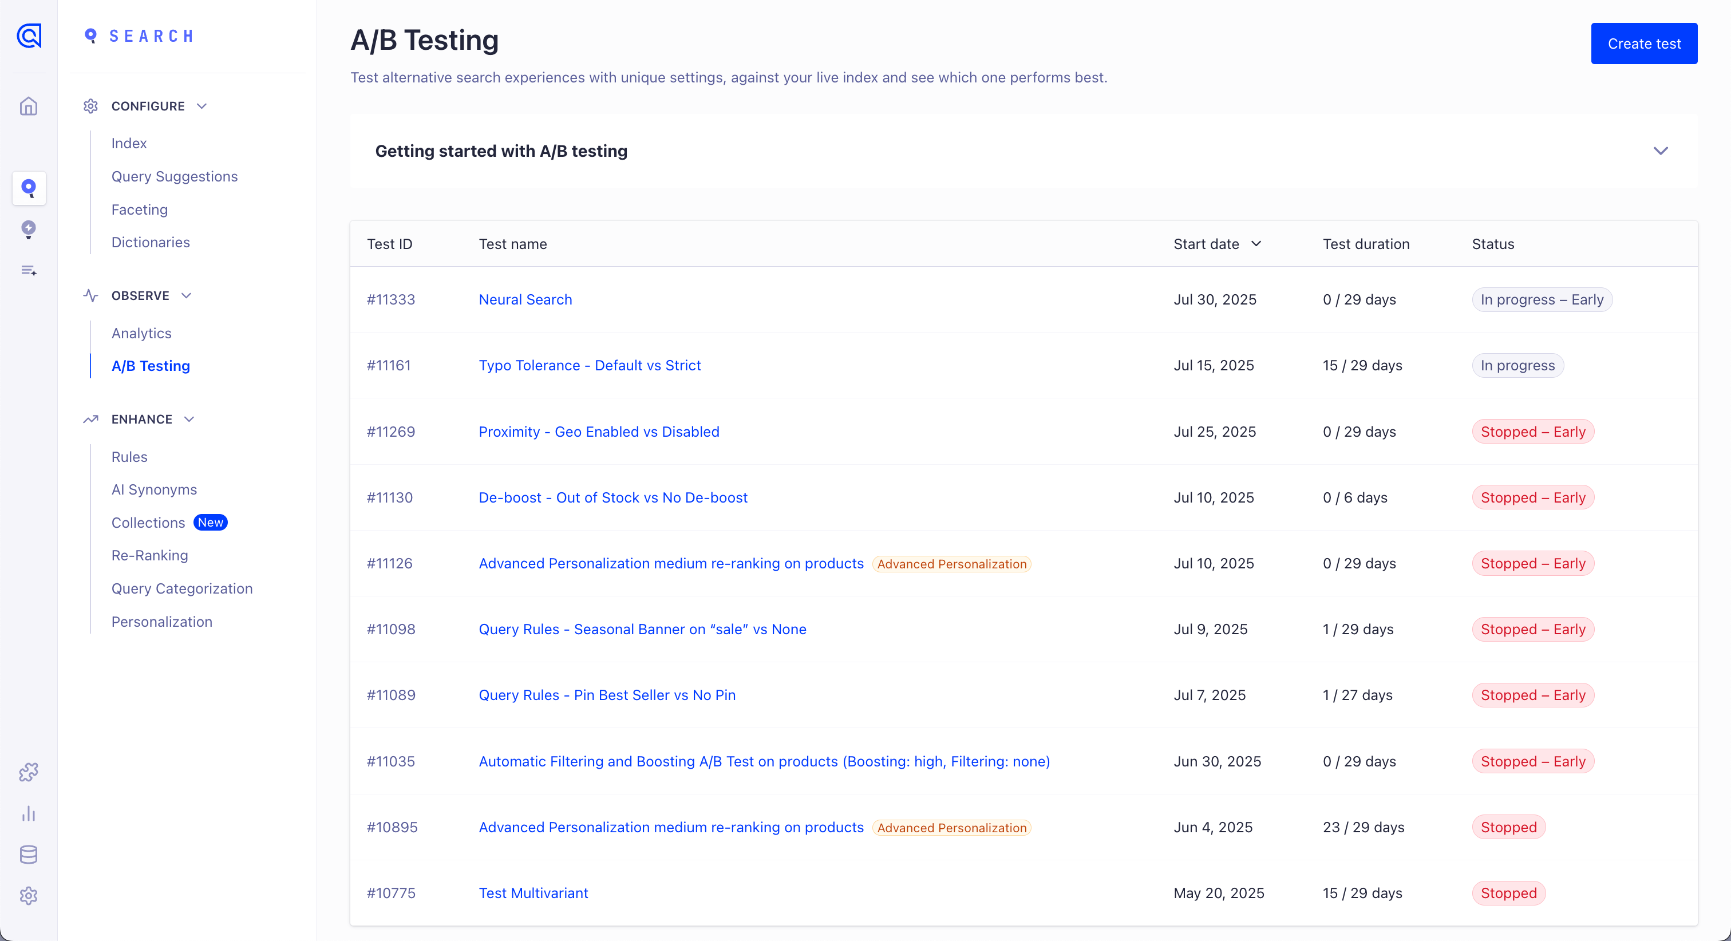Viewport: 1731px width, 941px height.
Task: Switch to the Analytics section
Action: [141, 333]
